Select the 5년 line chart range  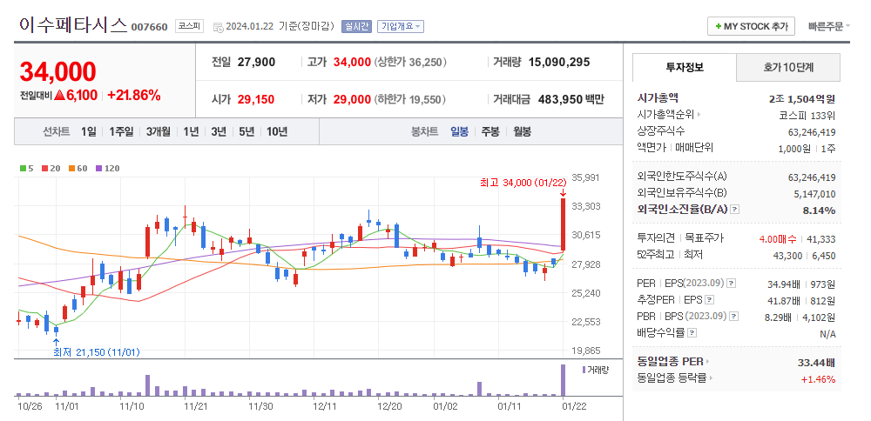[246, 132]
